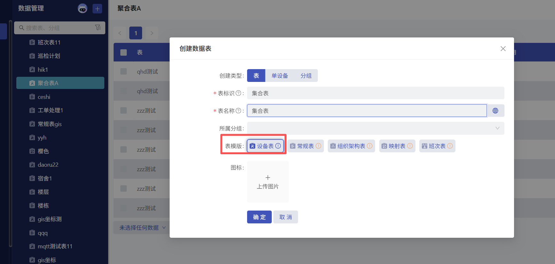Open the 所属分组 dropdown
This screenshot has width=555, height=264.
click(x=376, y=128)
